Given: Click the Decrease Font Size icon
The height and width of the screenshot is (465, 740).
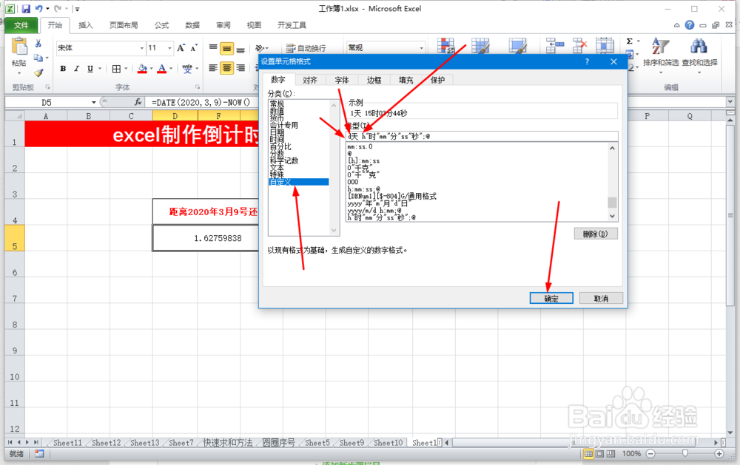Looking at the screenshot, I should pyautogui.click(x=194, y=47).
